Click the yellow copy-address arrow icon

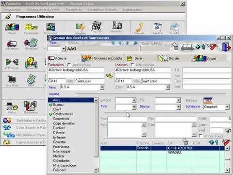click(x=110, y=76)
